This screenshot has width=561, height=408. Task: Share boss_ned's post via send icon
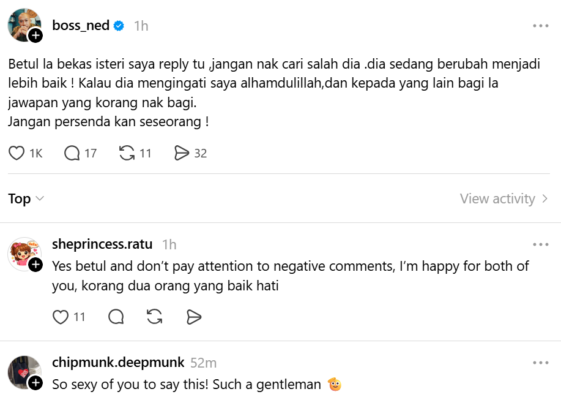coord(182,153)
